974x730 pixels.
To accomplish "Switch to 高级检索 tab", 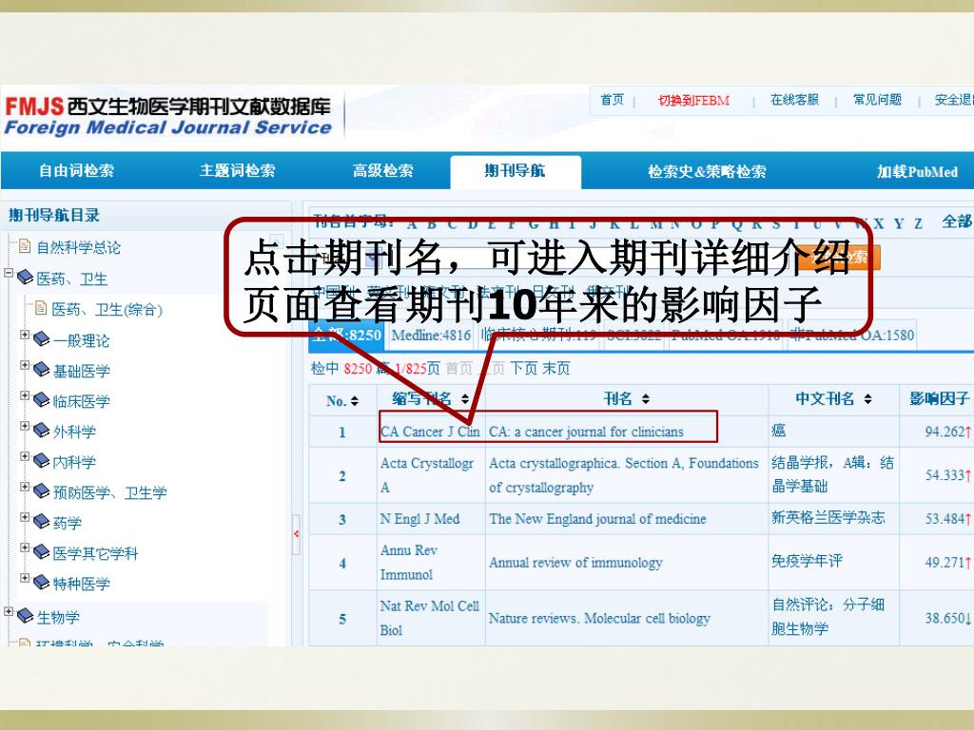I will click(x=382, y=171).
